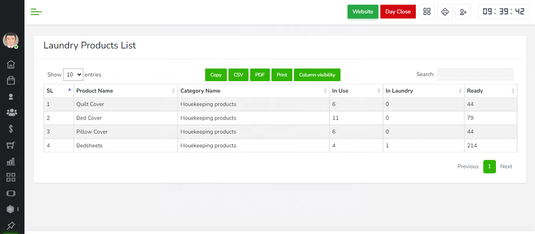Click the grid icon beside Day Close

(x=427, y=12)
